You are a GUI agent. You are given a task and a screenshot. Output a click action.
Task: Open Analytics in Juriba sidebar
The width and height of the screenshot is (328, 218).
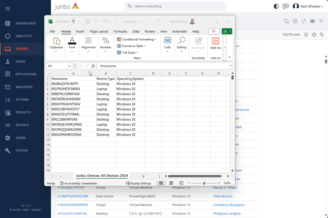tap(25, 36)
